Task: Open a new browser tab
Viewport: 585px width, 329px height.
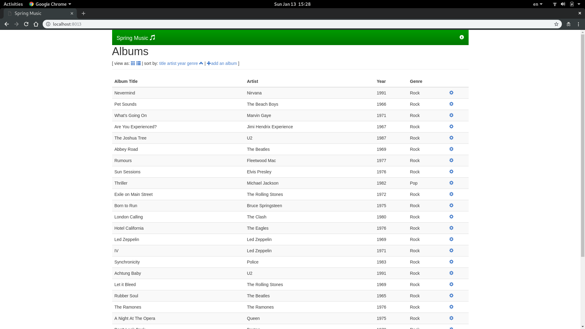Action: pos(83,13)
